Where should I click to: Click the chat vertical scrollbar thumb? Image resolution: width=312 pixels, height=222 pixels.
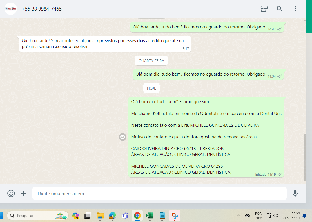[x=305, y=157]
